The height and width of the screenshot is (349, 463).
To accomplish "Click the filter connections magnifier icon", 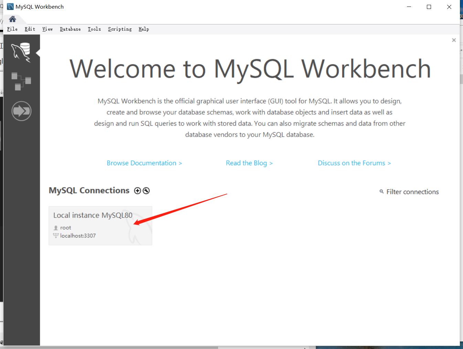I will click(381, 191).
